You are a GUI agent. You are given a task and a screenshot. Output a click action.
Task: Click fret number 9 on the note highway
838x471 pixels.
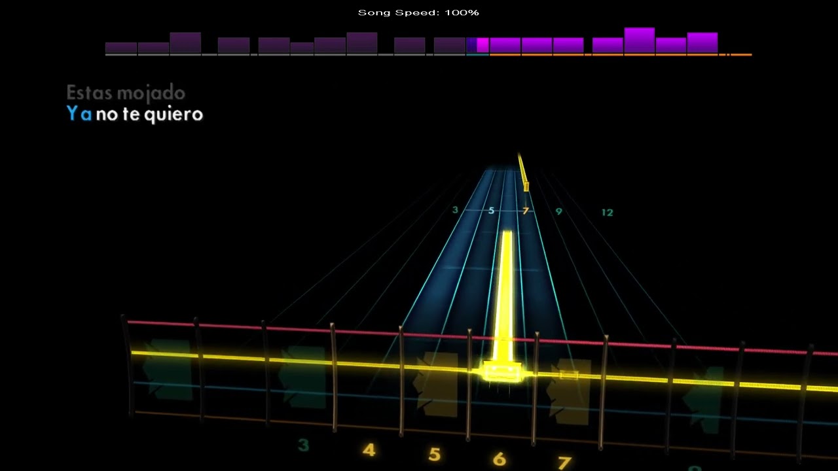pyautogui.click(x=558, y=212)
